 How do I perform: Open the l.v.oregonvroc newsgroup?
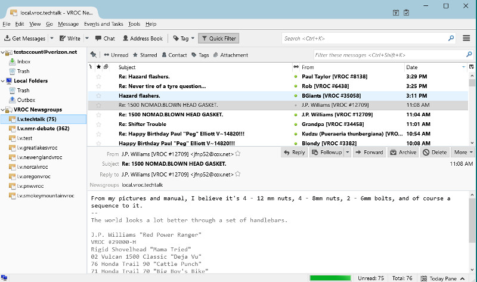pos(30,176)
